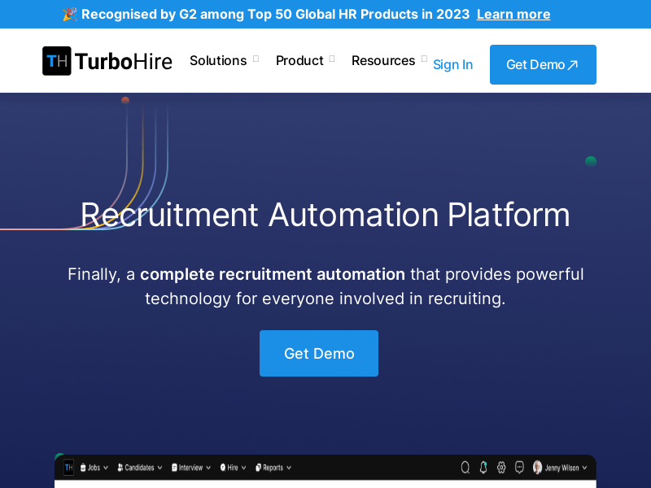This screenshot has width=651, height=488.
Task: Click the TH logo in app preview
Action: (x=69, y=468)
